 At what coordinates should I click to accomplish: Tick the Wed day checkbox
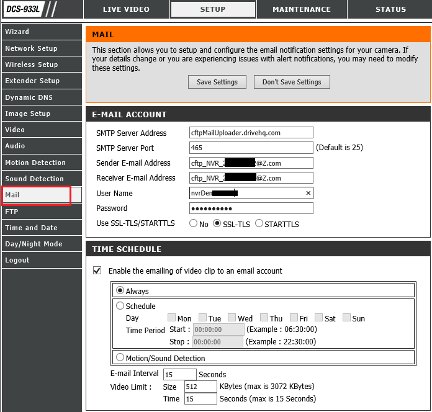(232, 318)
